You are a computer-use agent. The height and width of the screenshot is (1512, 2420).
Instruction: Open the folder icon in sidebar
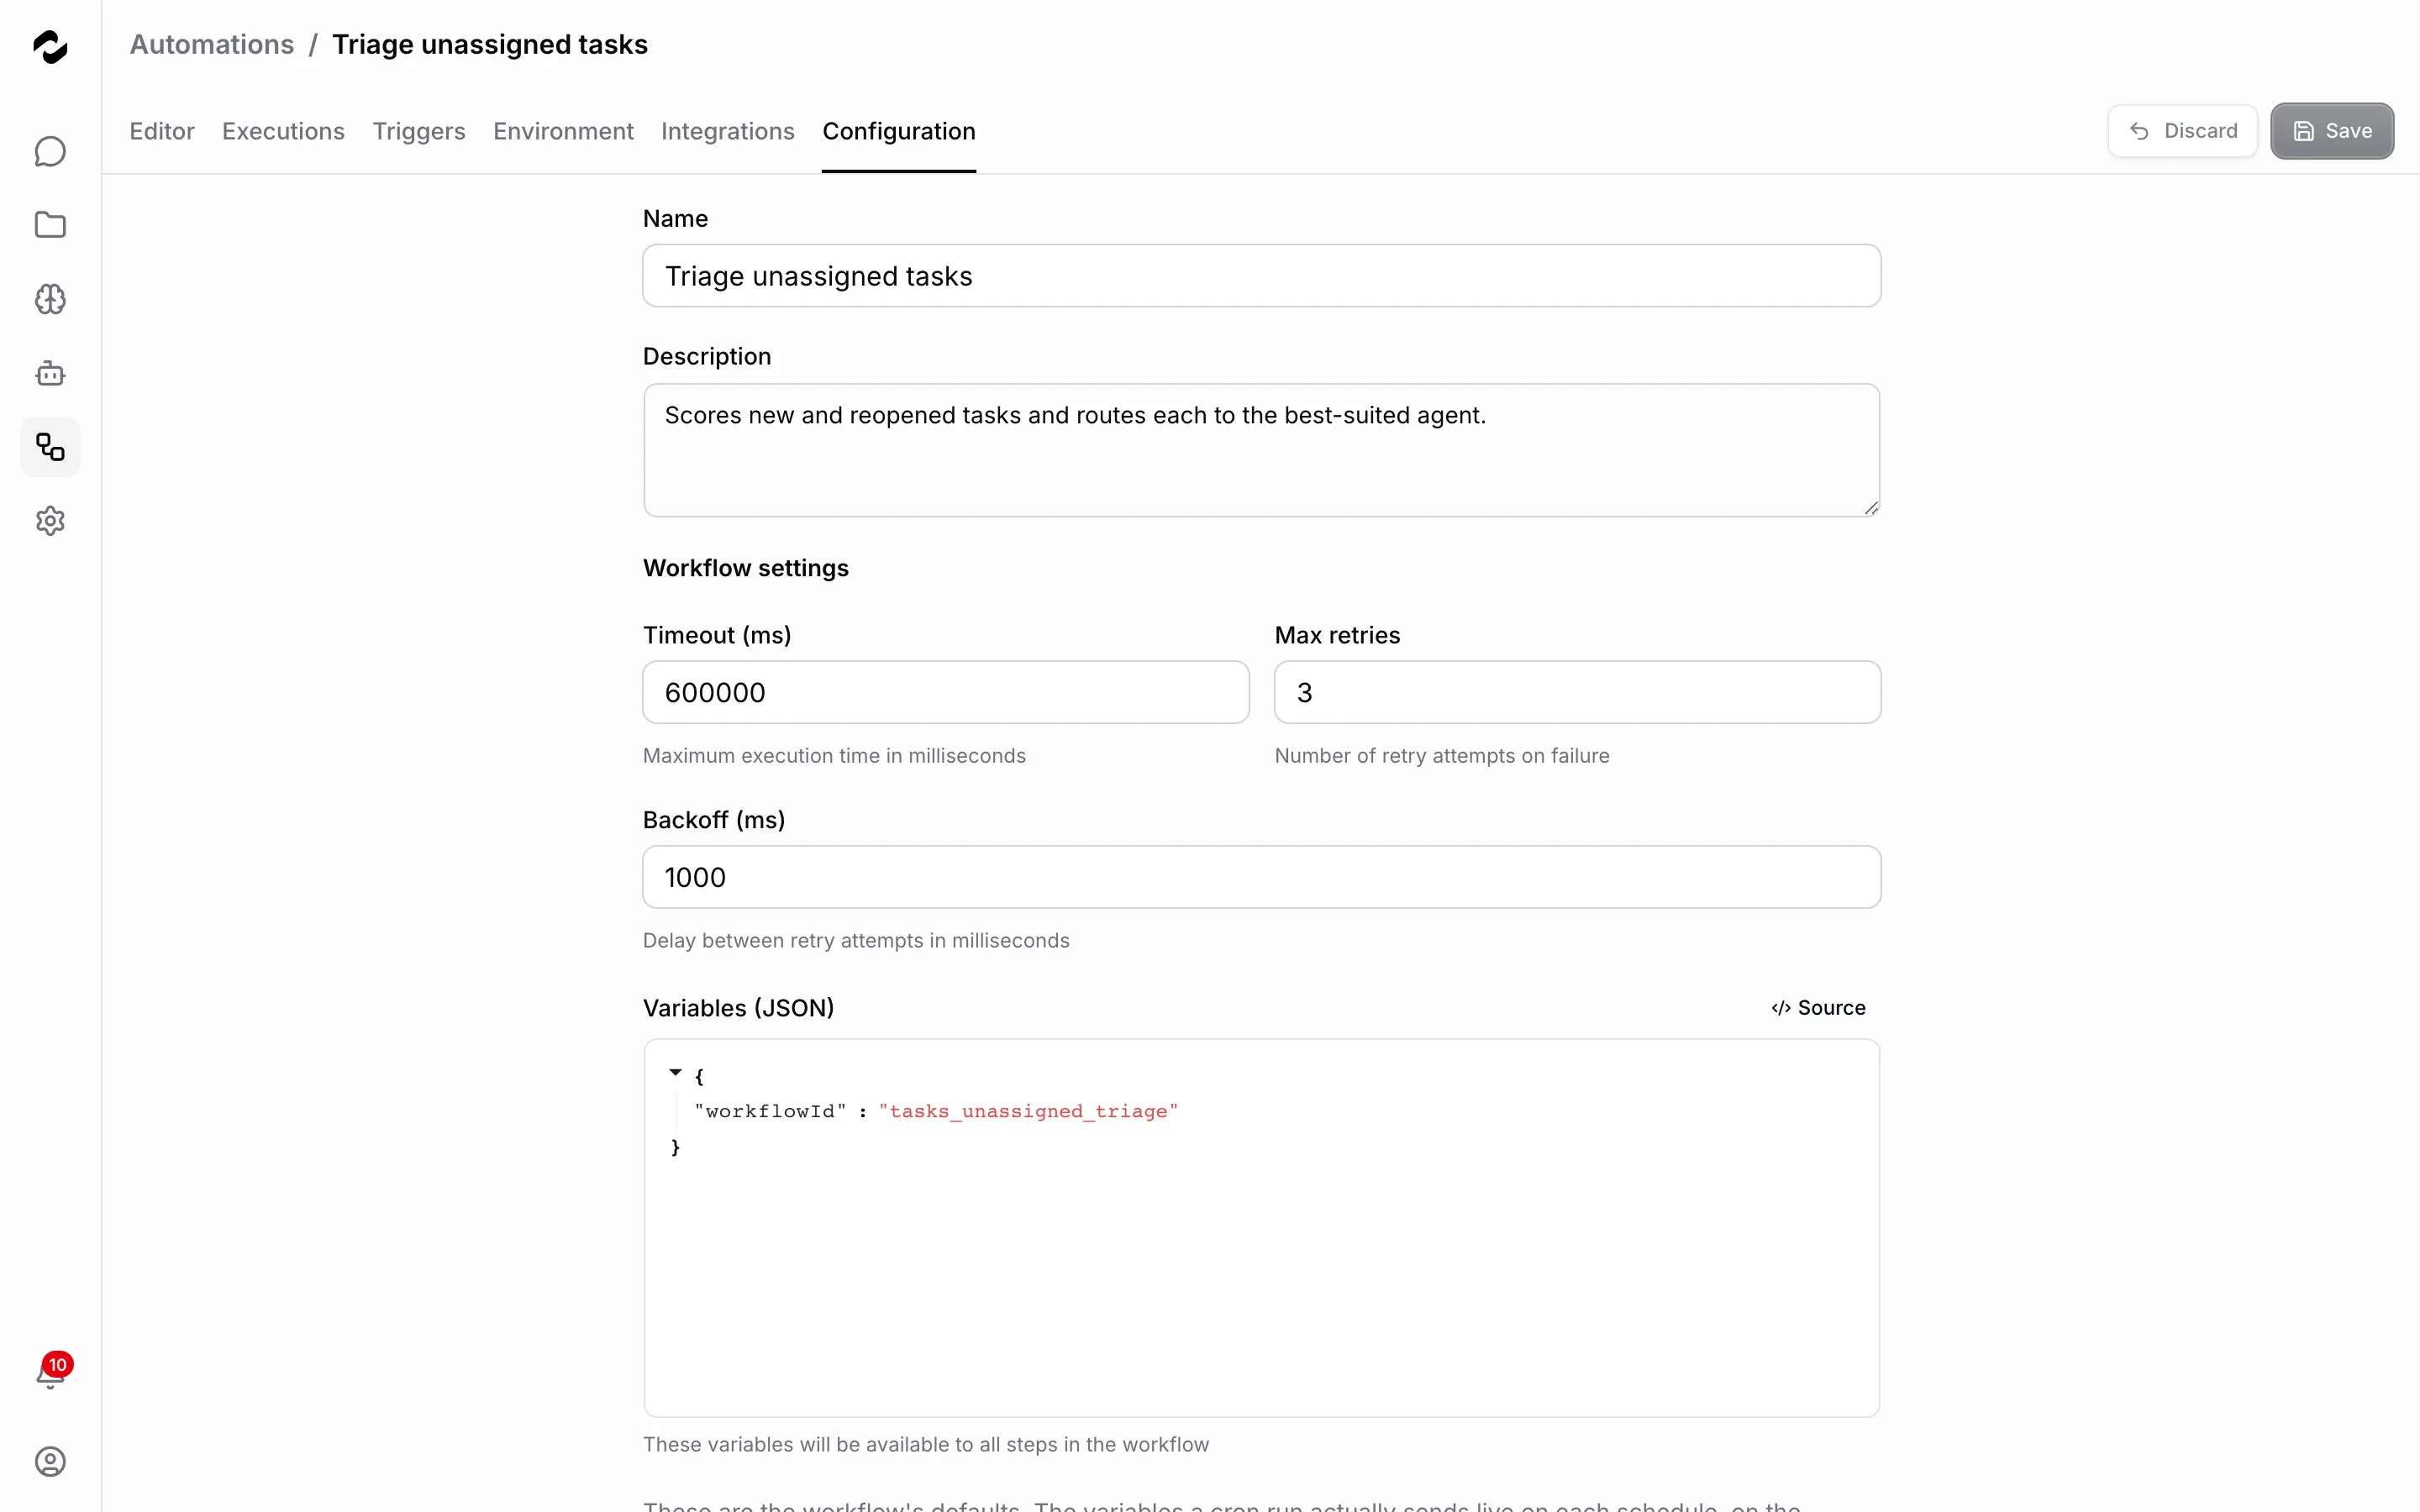click(x=50, y=225)
